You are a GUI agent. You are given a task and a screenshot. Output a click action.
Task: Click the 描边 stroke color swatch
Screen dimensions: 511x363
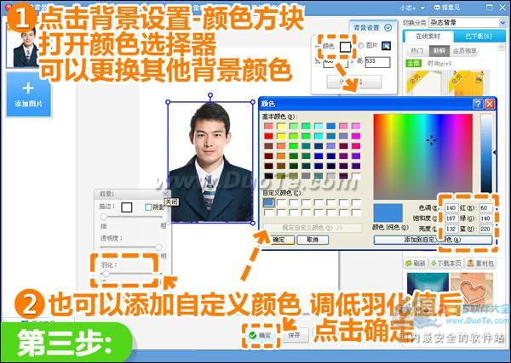(x=126, y=207)
